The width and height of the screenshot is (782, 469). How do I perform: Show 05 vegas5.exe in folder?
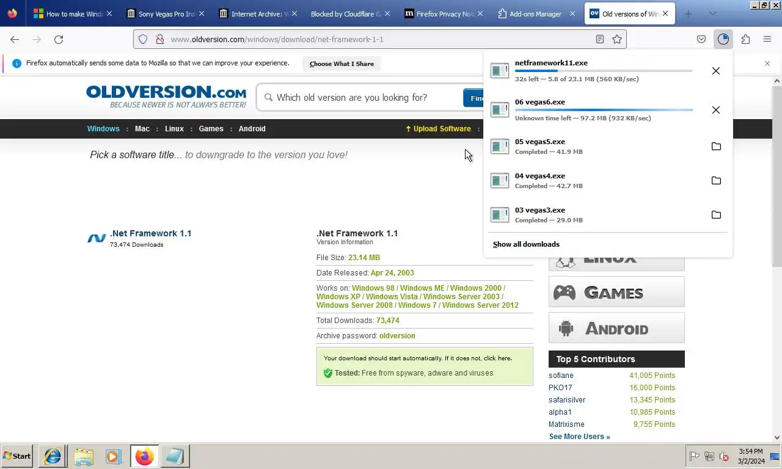pos(716,147)
